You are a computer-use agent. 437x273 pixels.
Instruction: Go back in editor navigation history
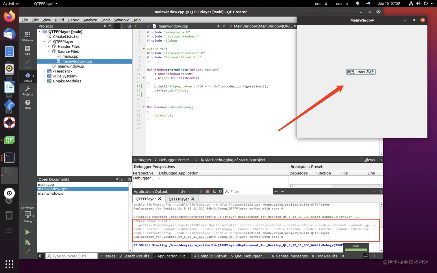(136, 26)
